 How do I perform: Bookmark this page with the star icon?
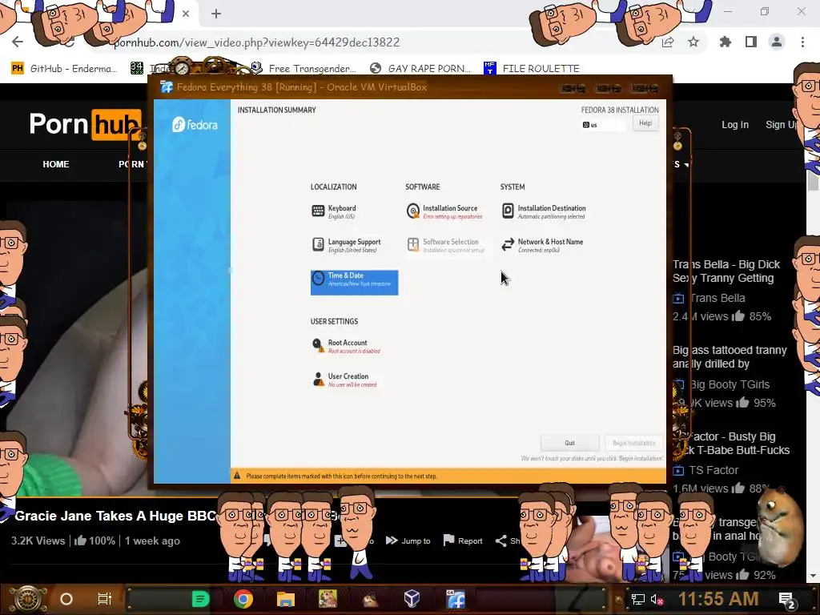(693, 42)
